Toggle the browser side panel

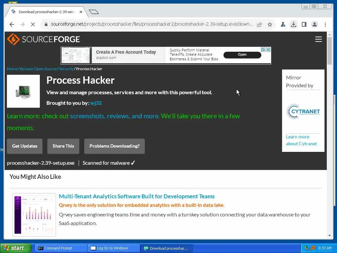pyautogui.click(x=304, y=24)
